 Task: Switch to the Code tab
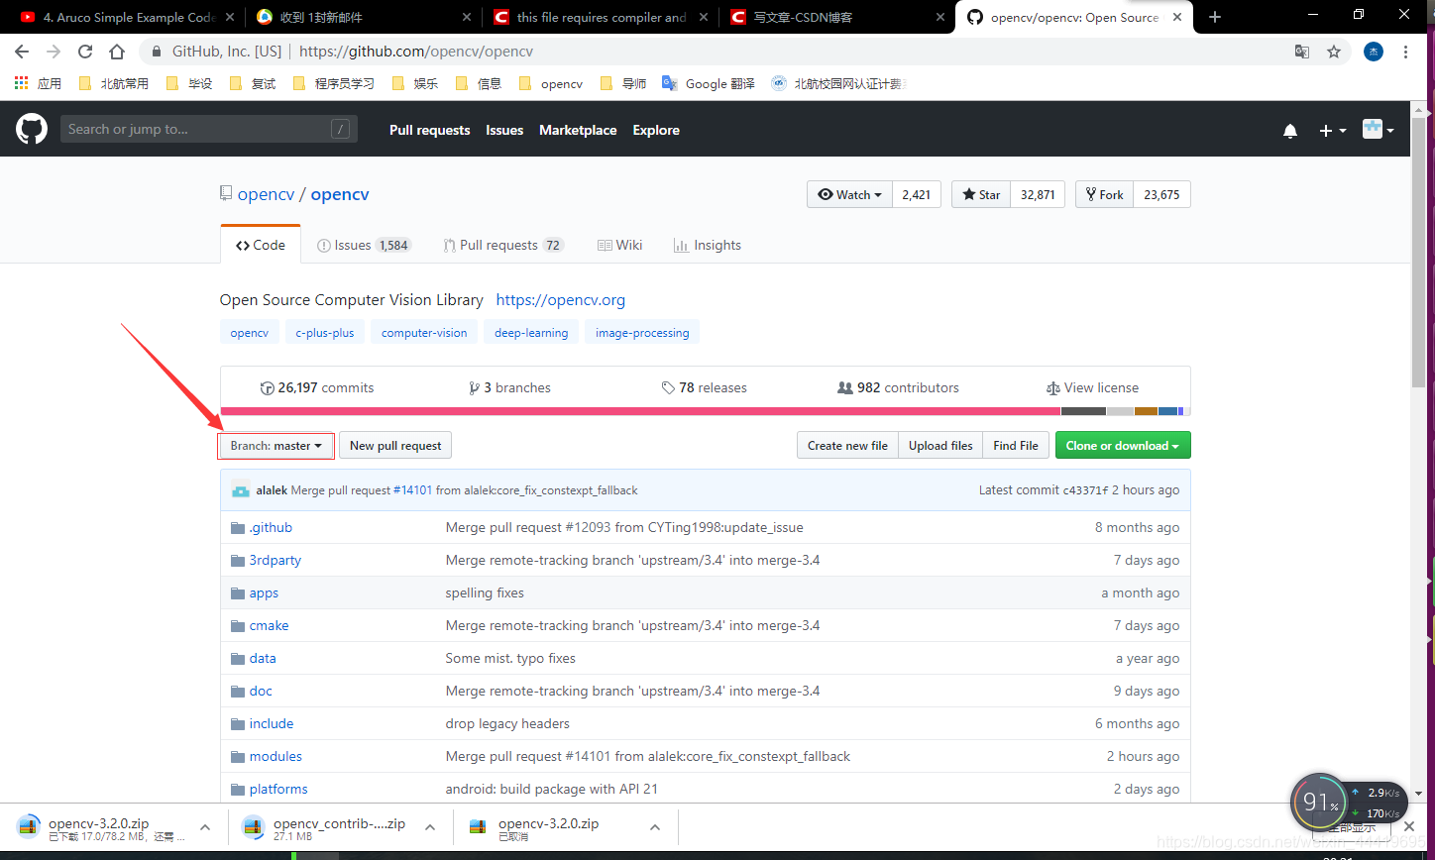point(260,245)
